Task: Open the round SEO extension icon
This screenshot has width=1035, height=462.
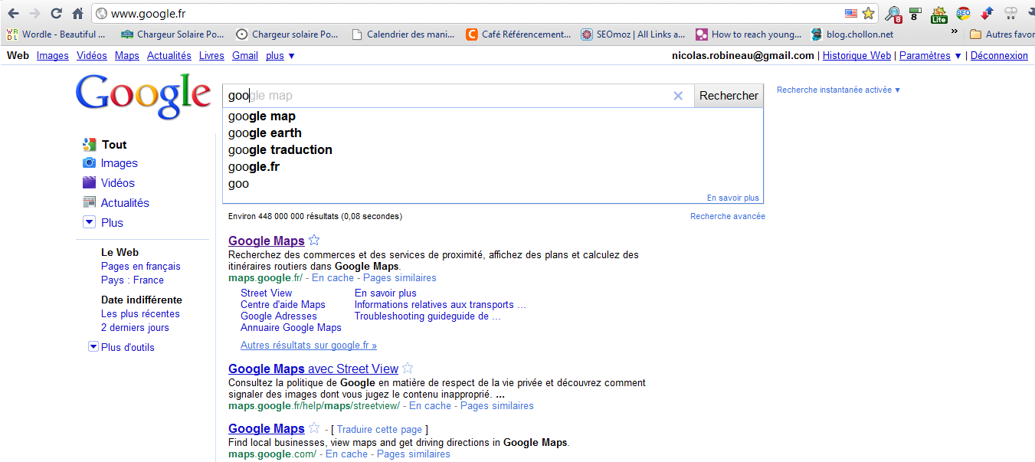Action: pos(963,13)
